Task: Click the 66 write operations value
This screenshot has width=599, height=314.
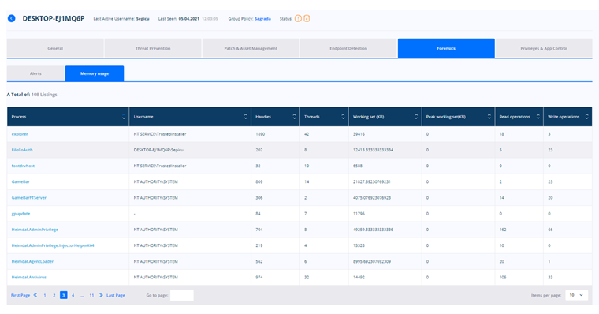Action: point(550,230)
